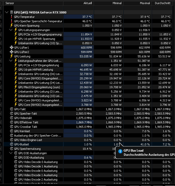
Task: Click the current GPU Effektiver Takt value 1,869.7 MHz
Action: pyautogui.click(x=84, y=122)
